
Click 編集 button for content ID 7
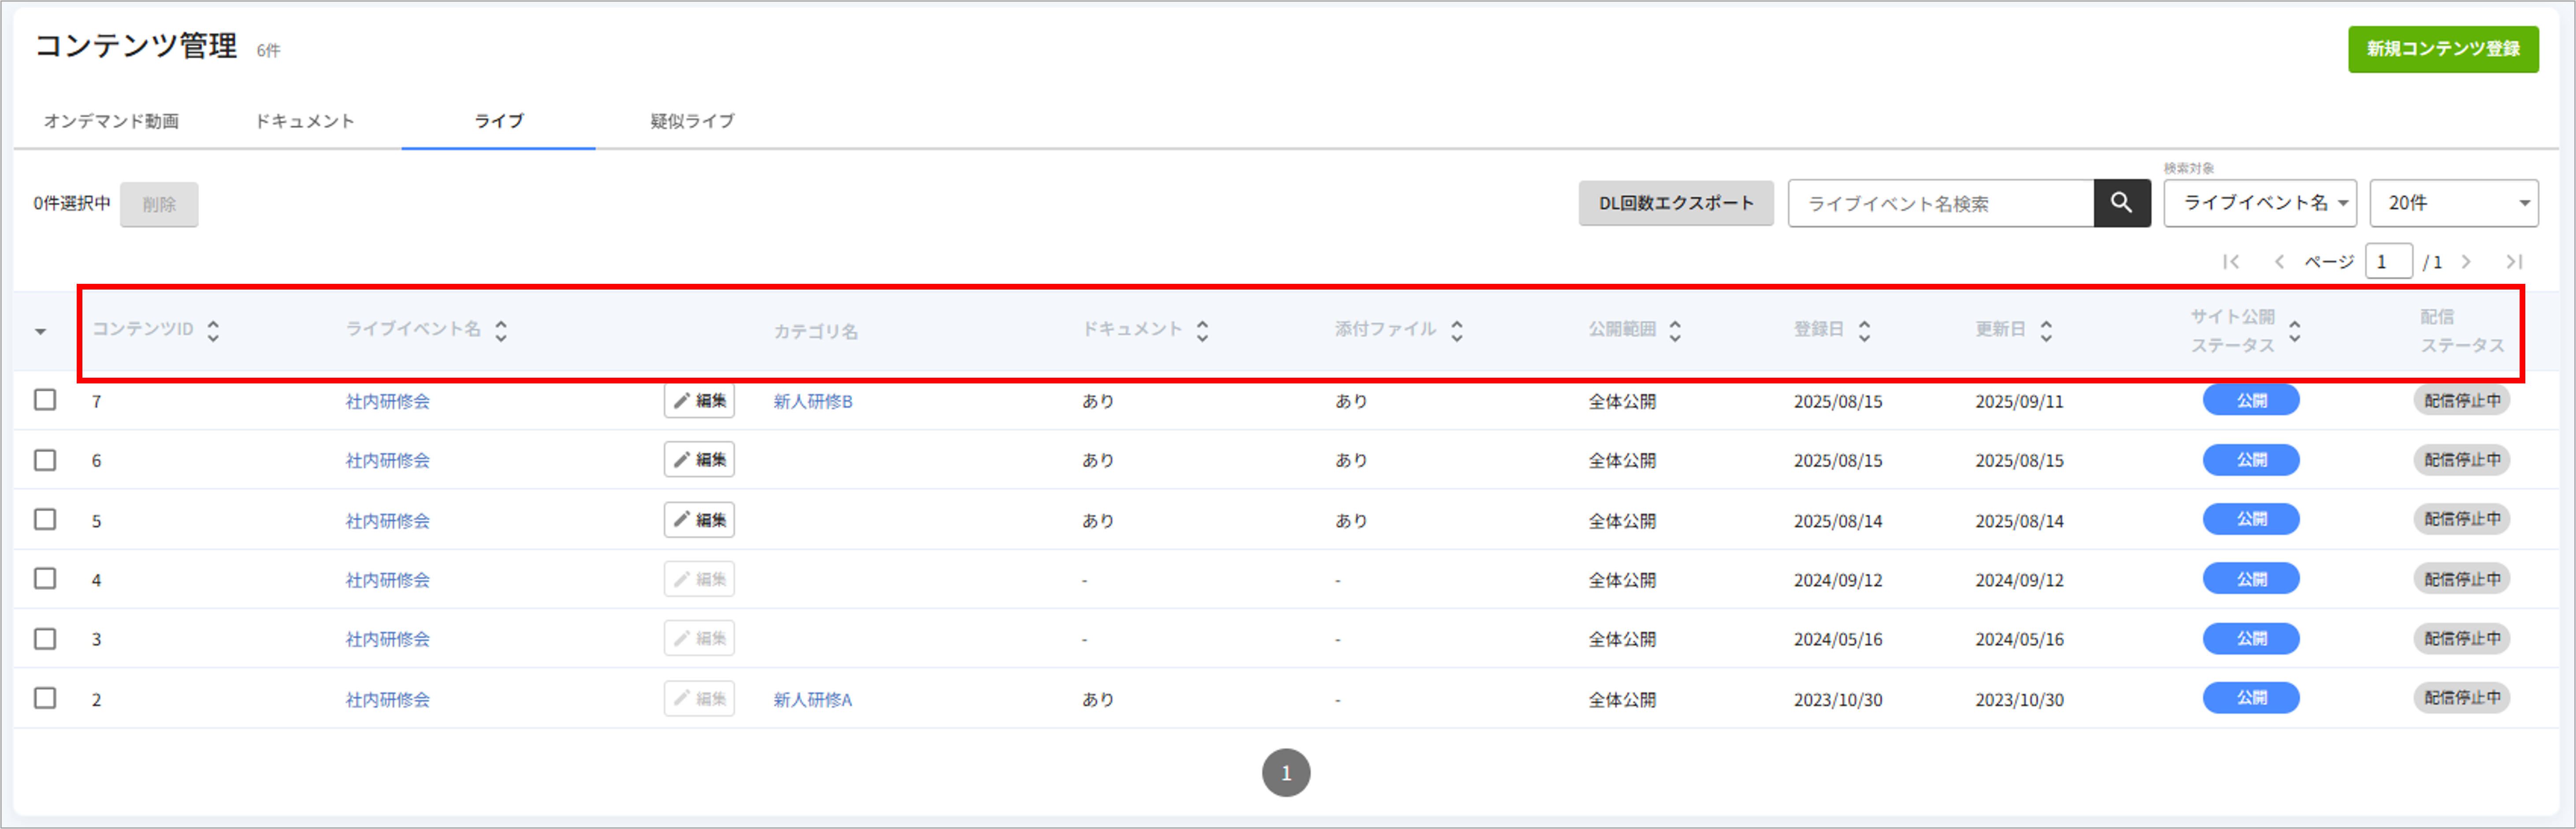699,401
